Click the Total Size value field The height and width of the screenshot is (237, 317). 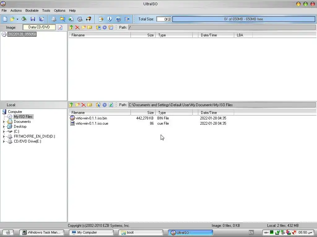pyautogui.click(x=164, y=19)
